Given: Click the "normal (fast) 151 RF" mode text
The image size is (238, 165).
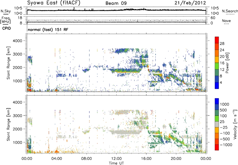Looking at the screenshot, I should tap(48, 29).
